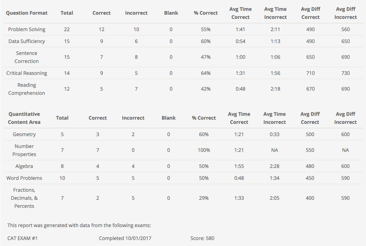
Task: Click the Number Properties row label
Action: click(x=24, y=150)
